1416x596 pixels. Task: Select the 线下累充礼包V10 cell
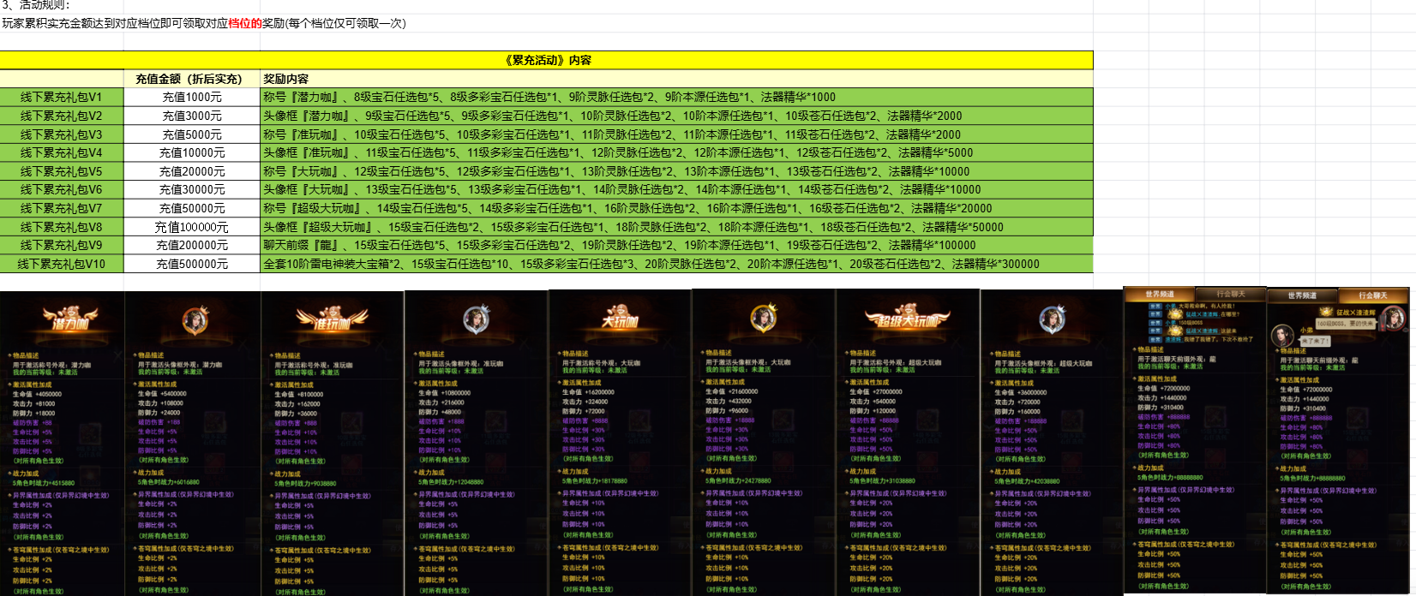pyautogui.click(x=62, y=264)
